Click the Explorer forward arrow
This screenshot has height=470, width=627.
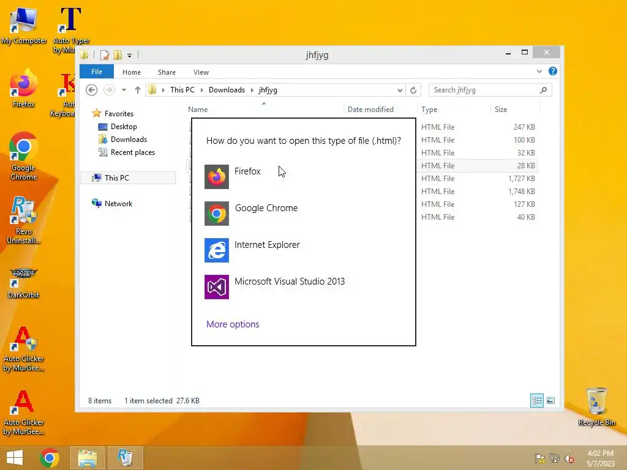coord(109,90)
